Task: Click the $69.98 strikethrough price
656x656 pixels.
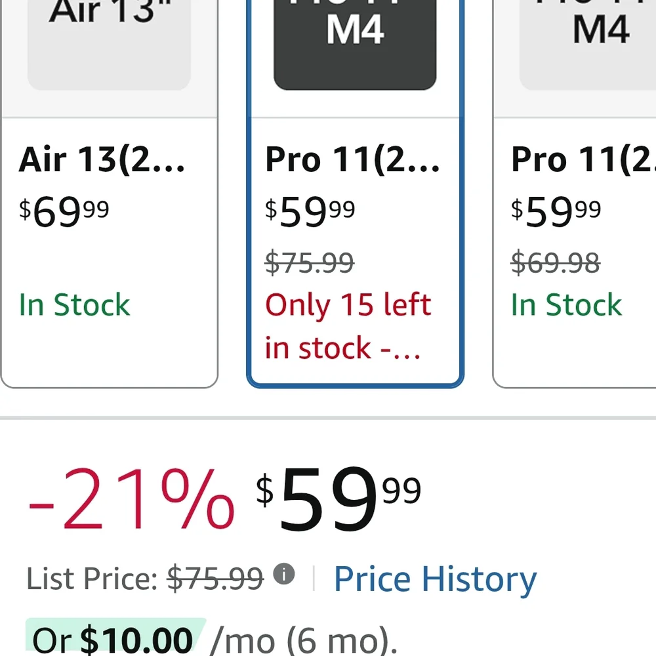Action: click(556, 263)
